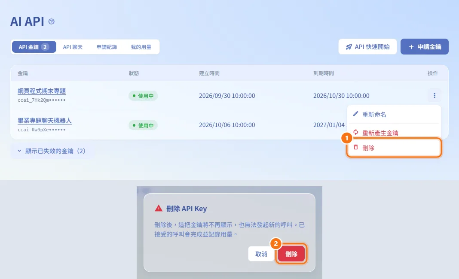
Task: View the 我的用量 tab
Action: (x=141, y=47)
